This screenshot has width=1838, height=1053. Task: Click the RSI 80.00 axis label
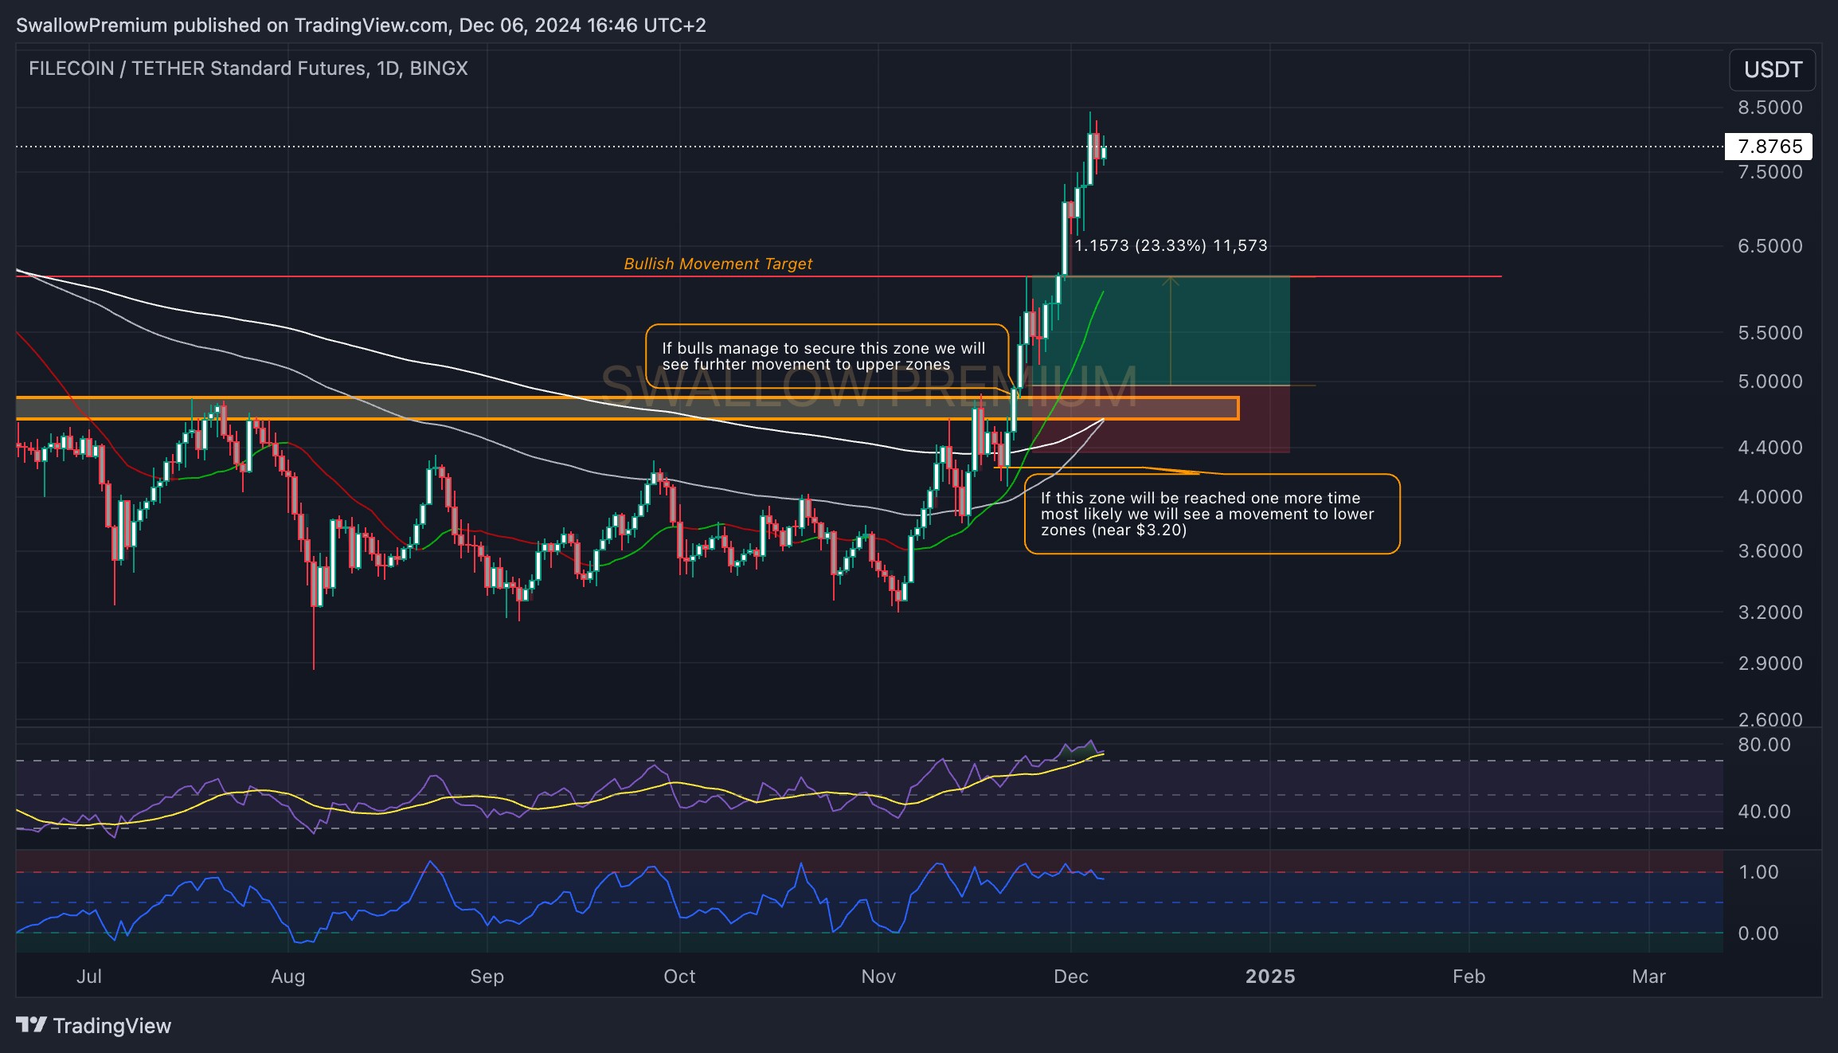pos(1764,745)
